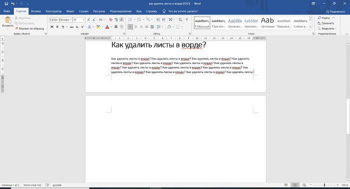Image resolution: width=350 pixels, height=189 pixels.
Task: Click the multilevel list icon
Action: 148,20
